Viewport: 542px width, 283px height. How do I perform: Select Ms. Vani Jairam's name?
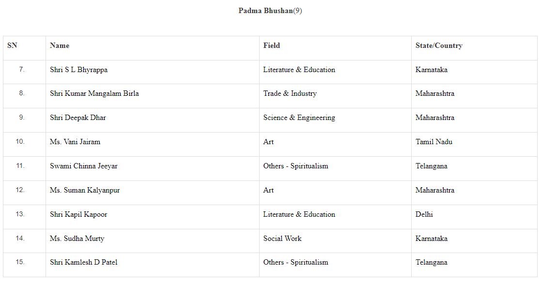click(75, 142)
